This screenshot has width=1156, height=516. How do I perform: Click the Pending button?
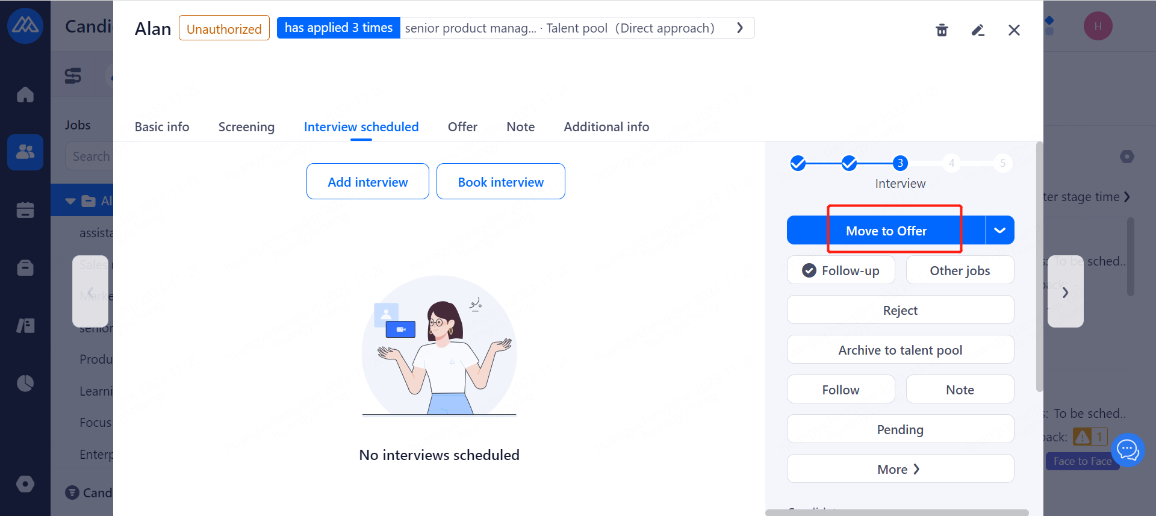tap(900, 429)
